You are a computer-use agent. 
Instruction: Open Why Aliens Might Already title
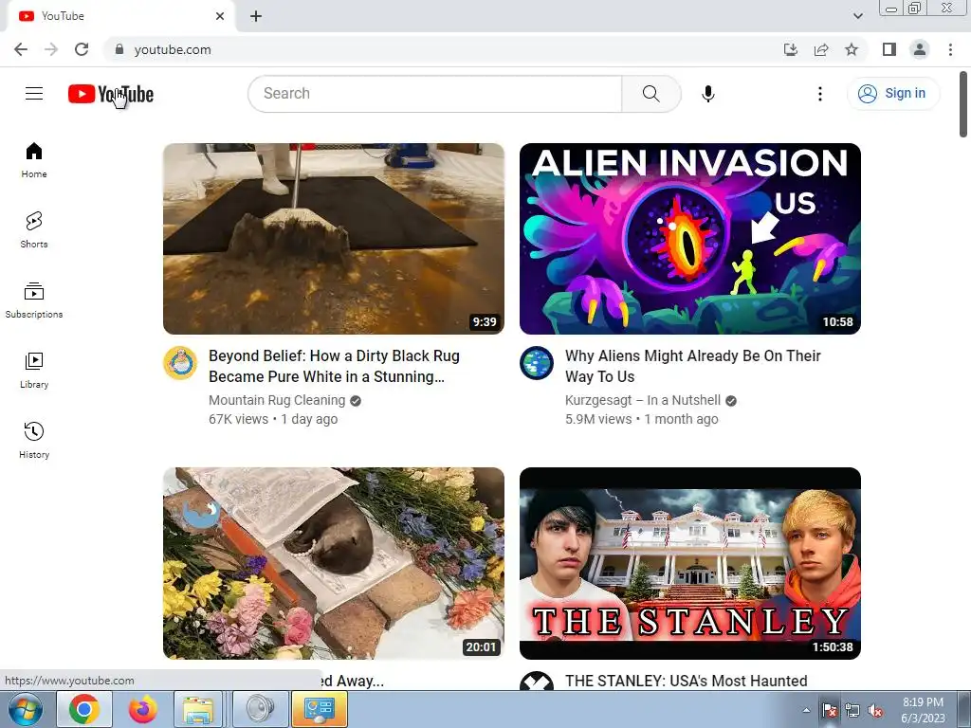pyautogui.click(x=693, y=366)
